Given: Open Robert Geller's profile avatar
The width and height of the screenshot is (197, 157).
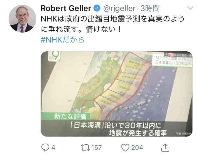Looking at the screenshot, I should point(22,19).
